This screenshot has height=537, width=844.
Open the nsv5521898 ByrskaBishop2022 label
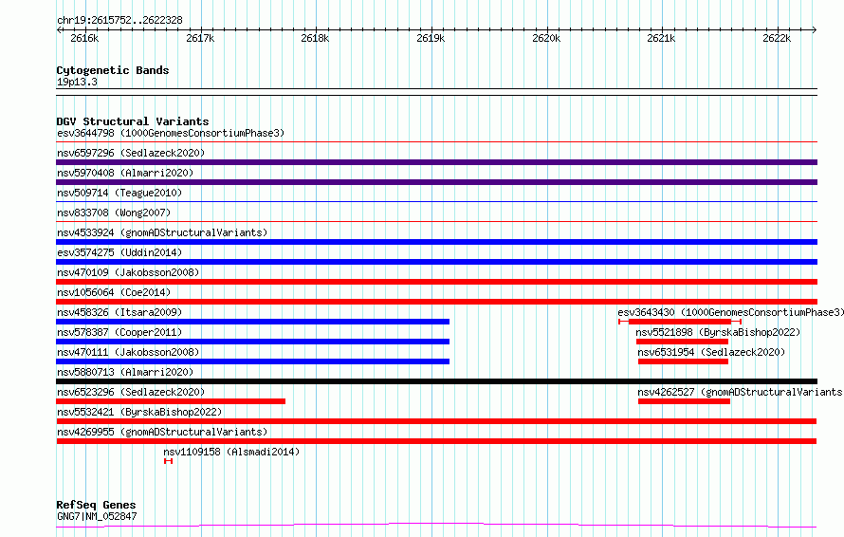(x=718, y=332)
